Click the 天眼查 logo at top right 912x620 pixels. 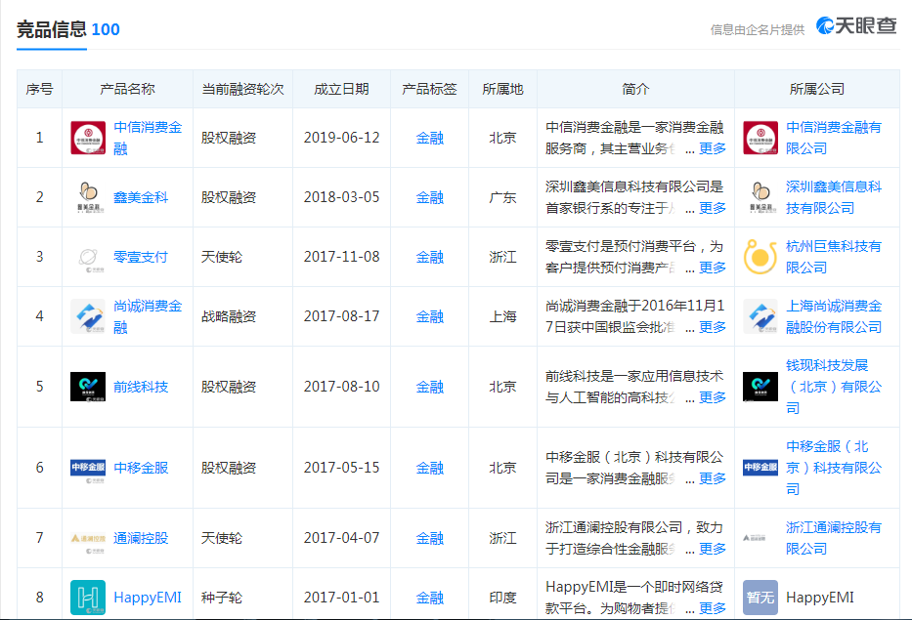pyautogui.click(x=856, y=27)
